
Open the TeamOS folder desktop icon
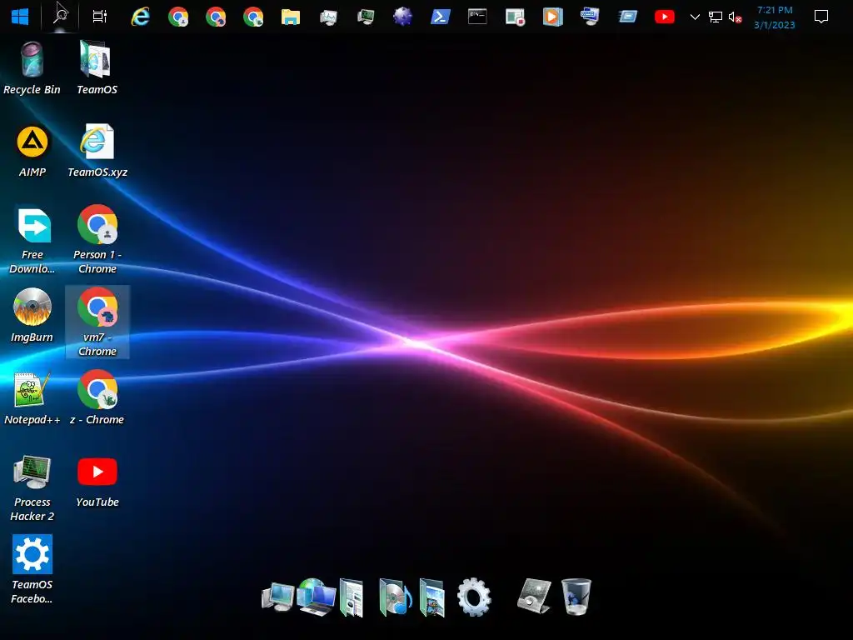pyautogui.click(x=97, y=68)
